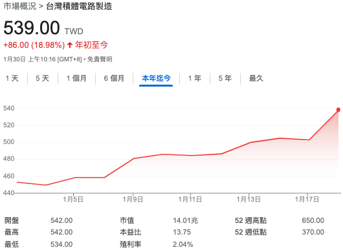Viewport: 343px width, 252px height.
Task: Switch to the 1 年 tab
Action: tap(195, 78)
